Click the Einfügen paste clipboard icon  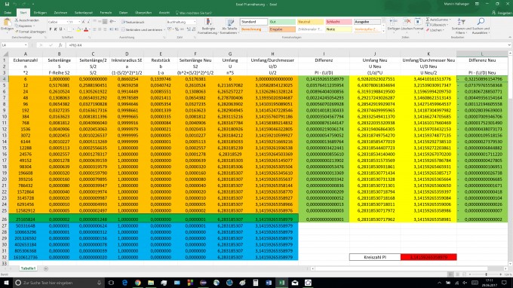(x=7, y=23)
